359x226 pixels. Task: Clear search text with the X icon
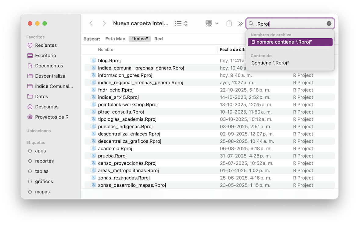coord(329,24)
